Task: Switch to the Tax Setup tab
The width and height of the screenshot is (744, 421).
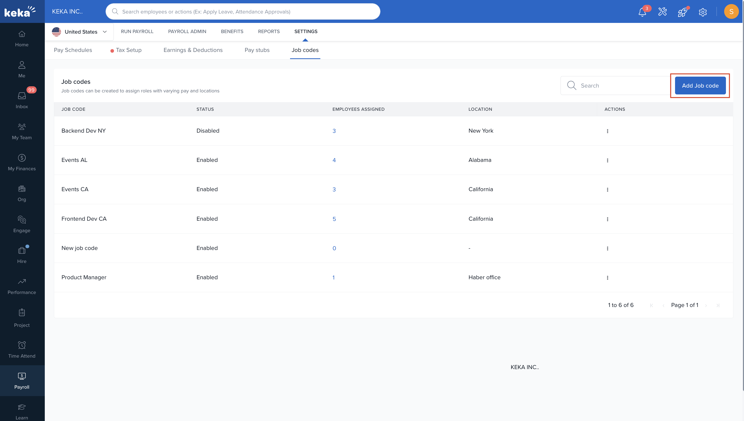Action: 128,50
